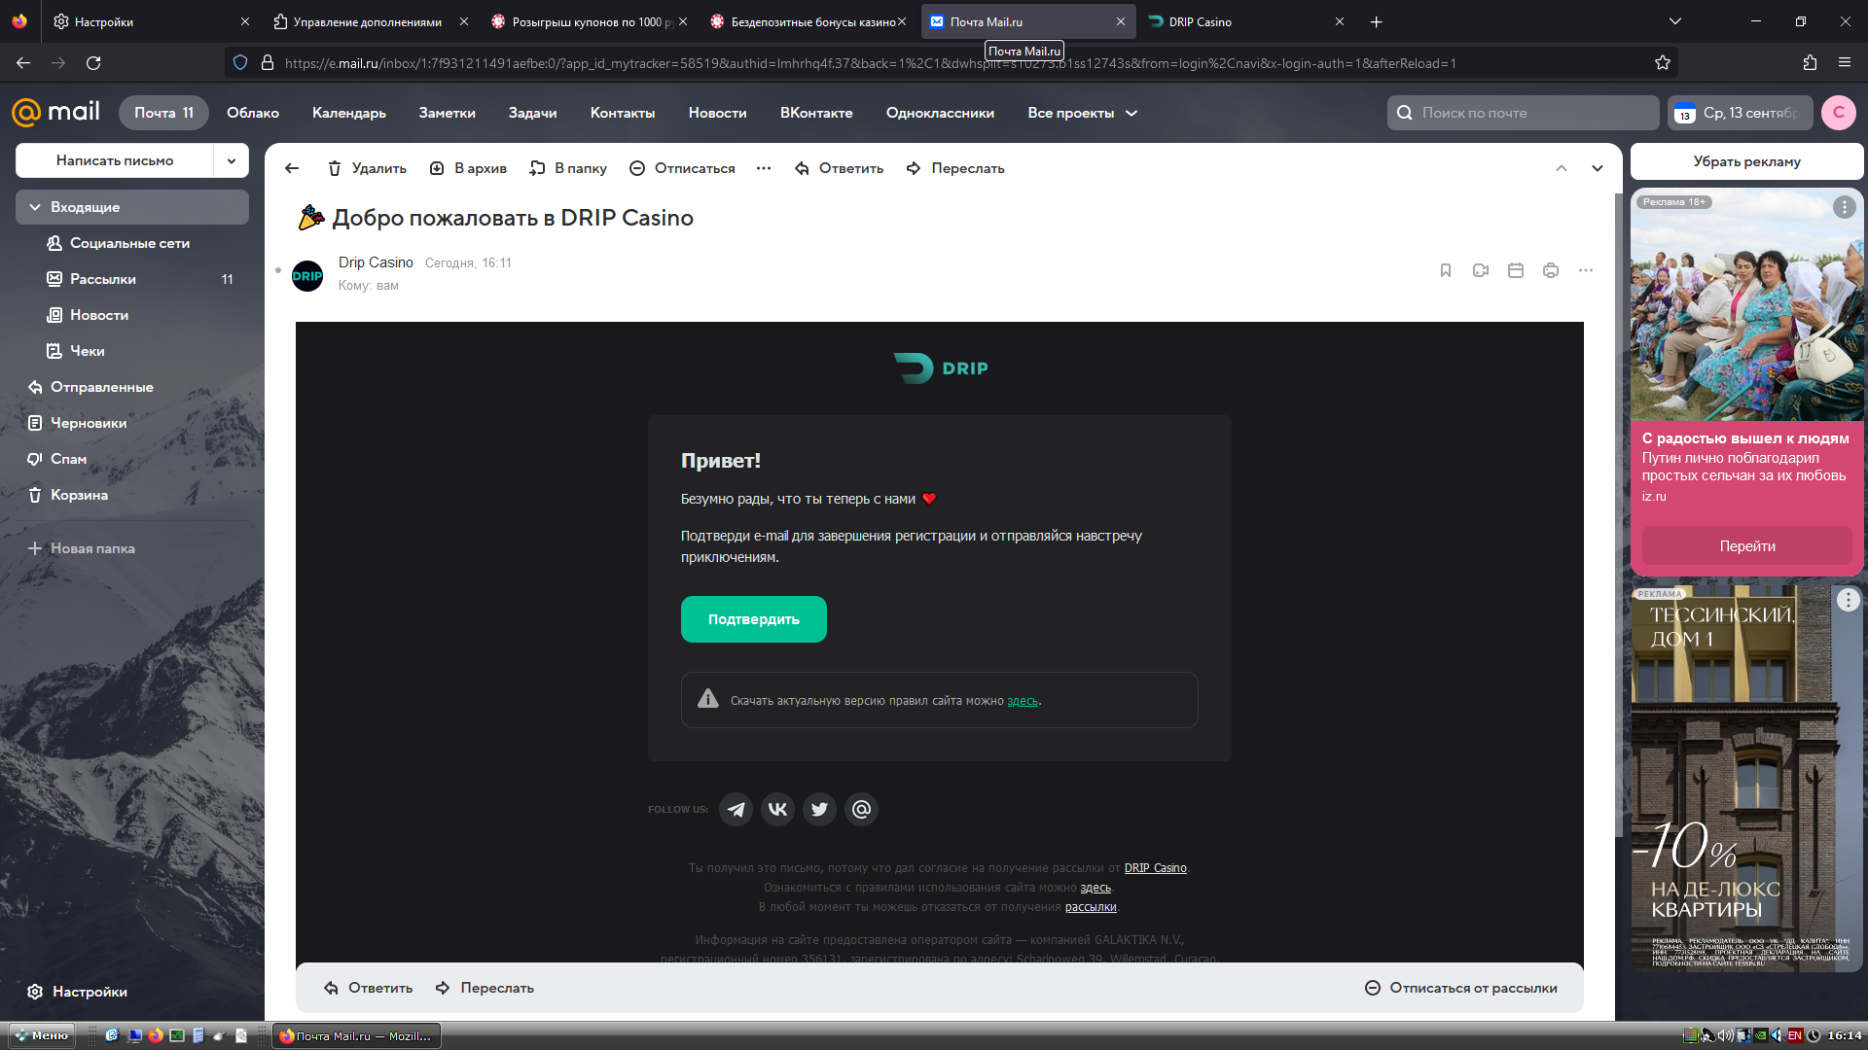
Task: Open more toolbar actions next to Отписаться
Action: 764,168
